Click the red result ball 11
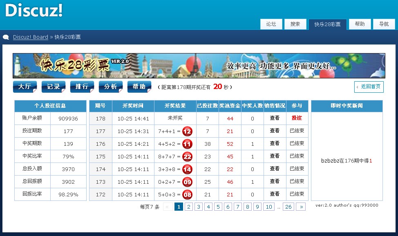 click(x=187, y=144)
